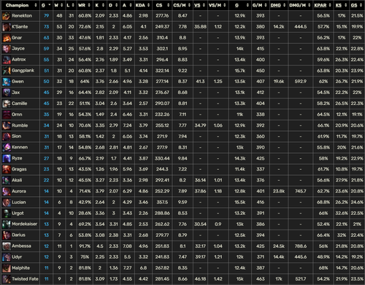Click Gwen's 592.9 DMG/M value
The image size is (365, 285).
(x=301, y=82)
